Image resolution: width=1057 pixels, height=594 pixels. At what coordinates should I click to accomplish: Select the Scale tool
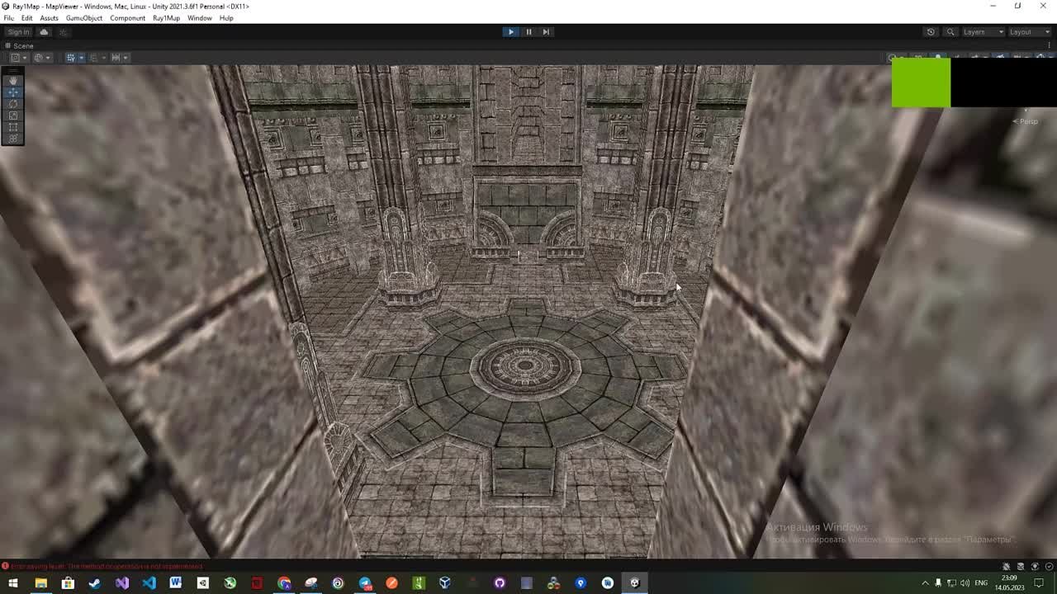12,115
